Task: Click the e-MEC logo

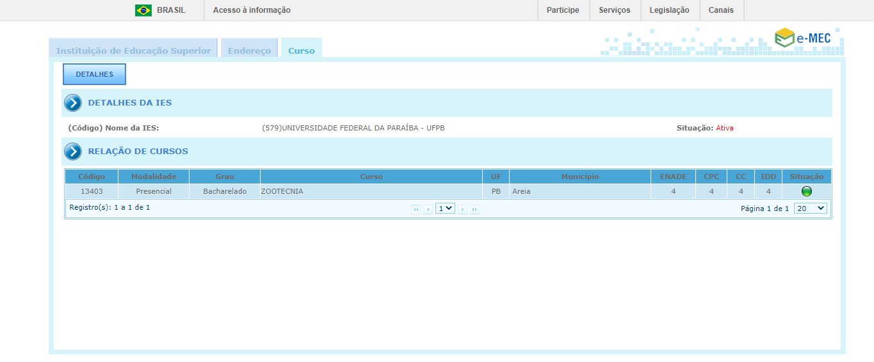Action: pyautogui.click(x=803, y=38)
